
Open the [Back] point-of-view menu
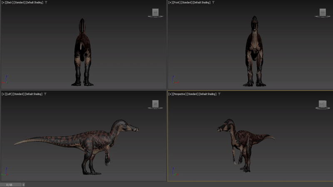tap(10, 2)
